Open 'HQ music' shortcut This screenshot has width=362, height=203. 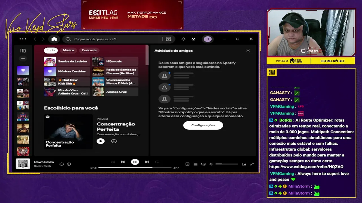coord(115,61)
